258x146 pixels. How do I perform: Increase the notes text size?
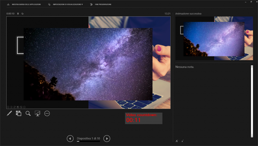pos(177,141)
